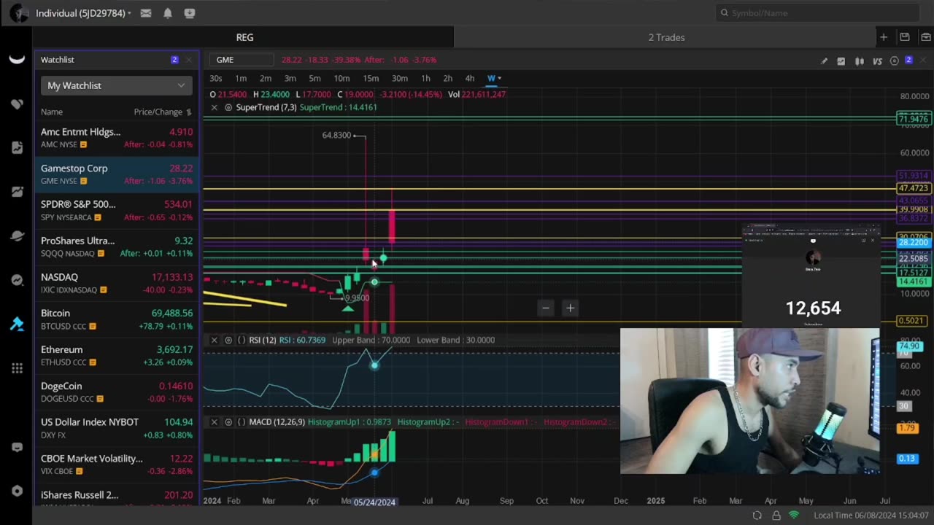The width and height of the screenshot is (934, 525).
Task: Click the lock icon in status bar
Action: coord(776,516)
